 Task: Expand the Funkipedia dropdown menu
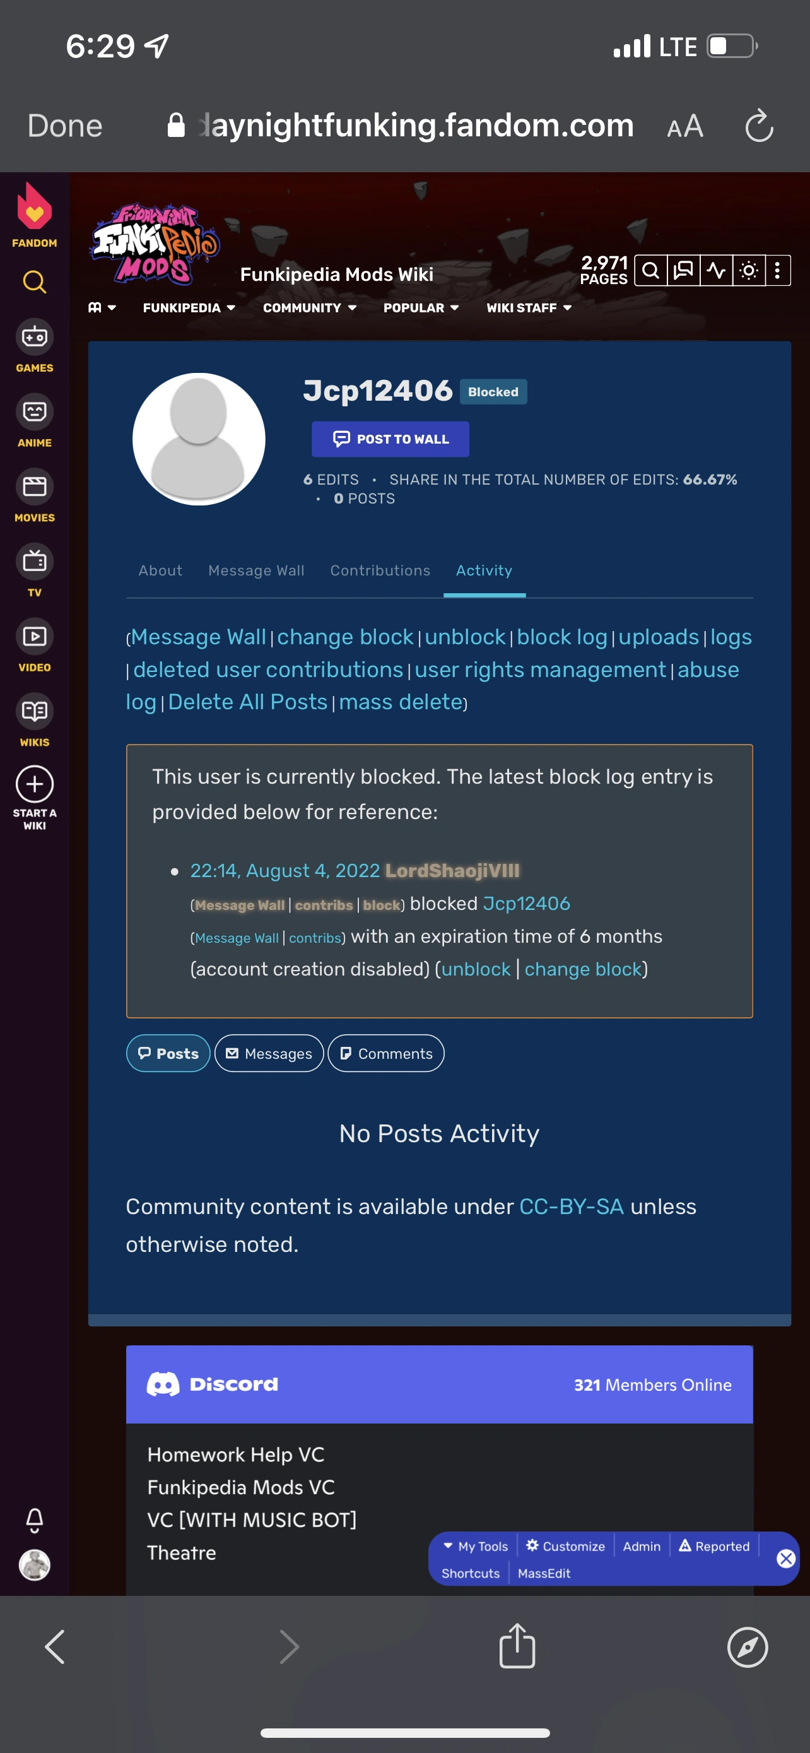point(189,307)
